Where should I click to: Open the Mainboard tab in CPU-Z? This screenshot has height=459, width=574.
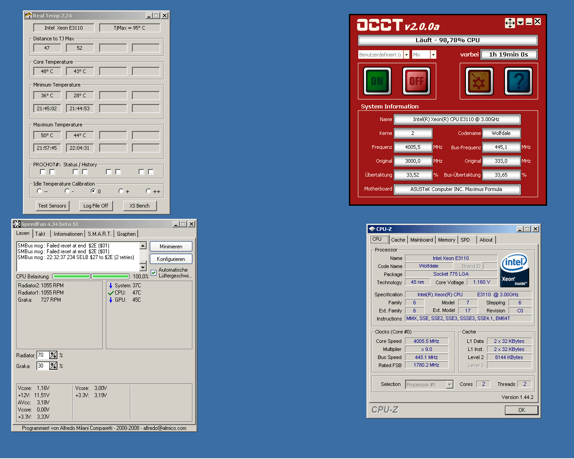pyautogui.click(x=422, y=240)
